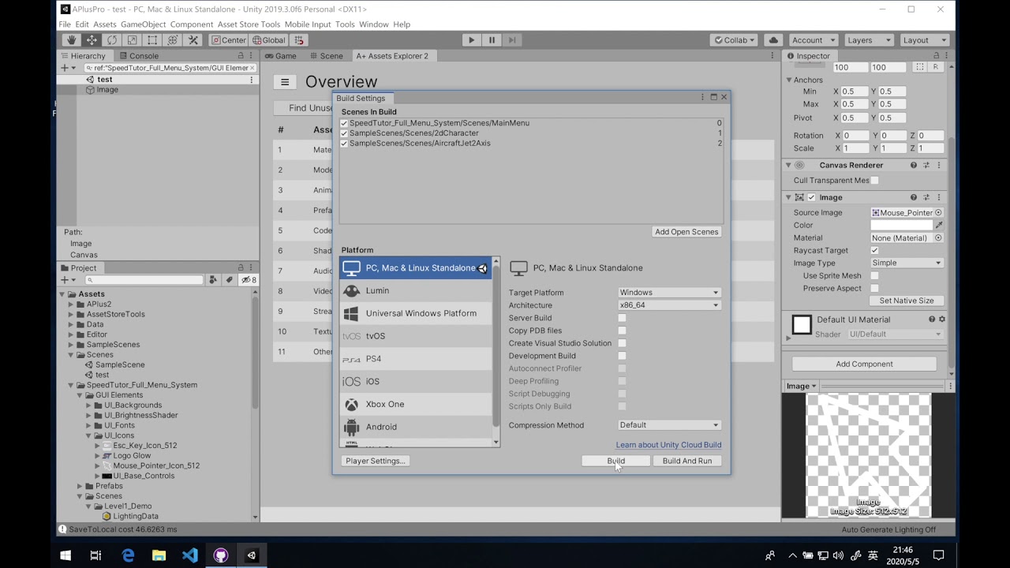Open Canvas Renderer help icon
Image resolution: width=1010 pixels, height=568 pixels.
pos(914,165)
